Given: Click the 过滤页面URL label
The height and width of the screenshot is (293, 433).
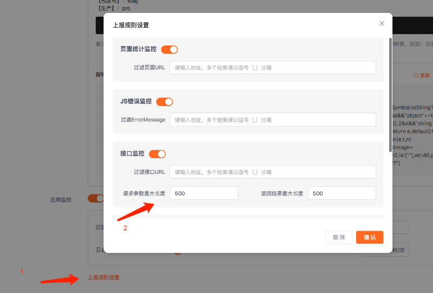Looking at the screenshot, I should coord(149,68).
